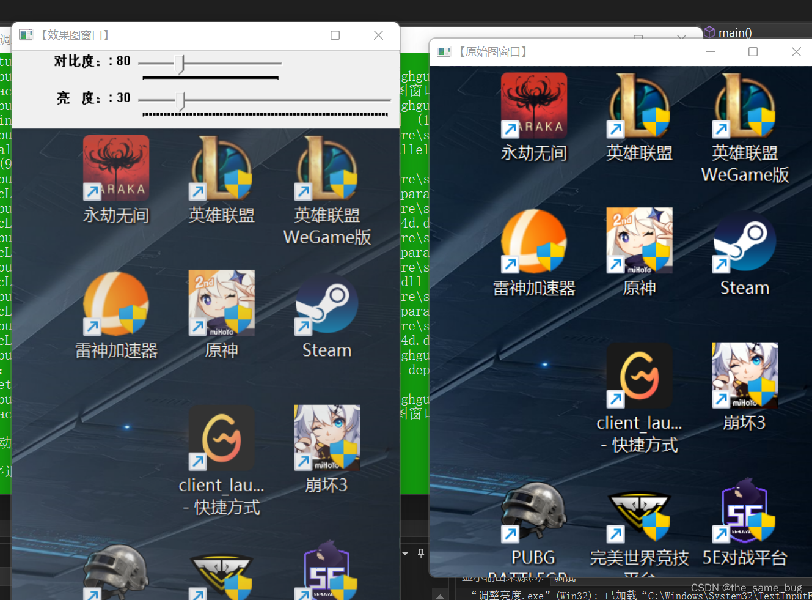This screenshot has width=812, height=600.
Task: Click the 雷神加速器 icon in 原始图窗口
Action: click(534, 241)
